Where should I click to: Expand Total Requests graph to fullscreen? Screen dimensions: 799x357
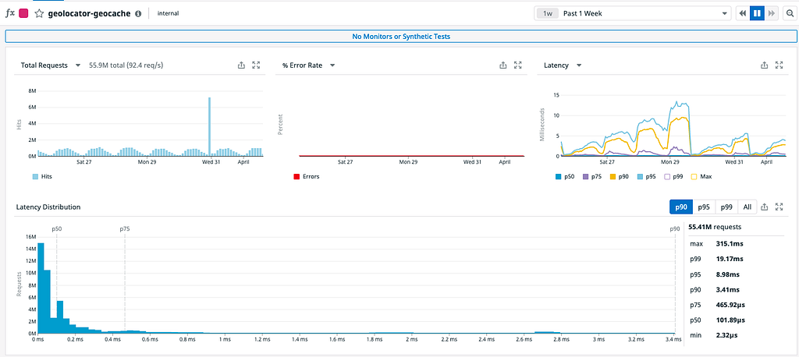pyautogui.click(x=256, y=65)
